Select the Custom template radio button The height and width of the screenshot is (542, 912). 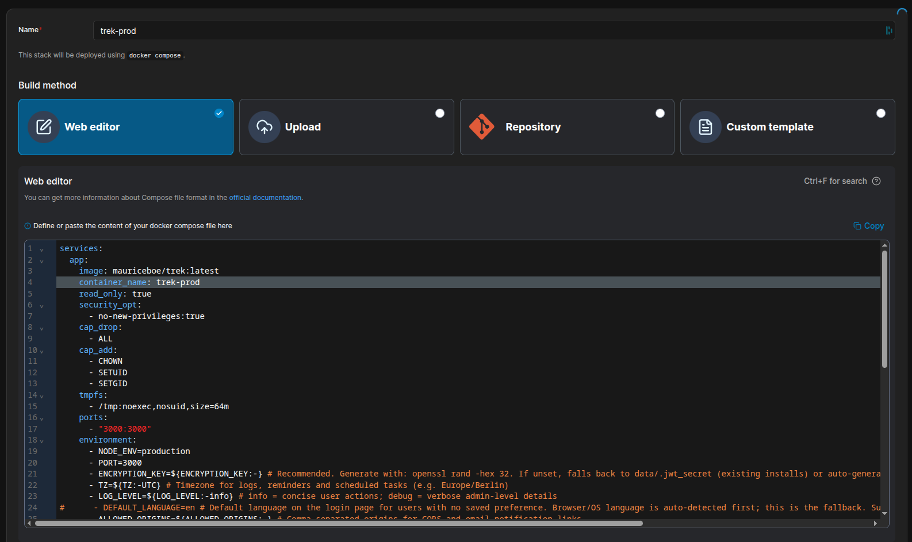(881, 113)
